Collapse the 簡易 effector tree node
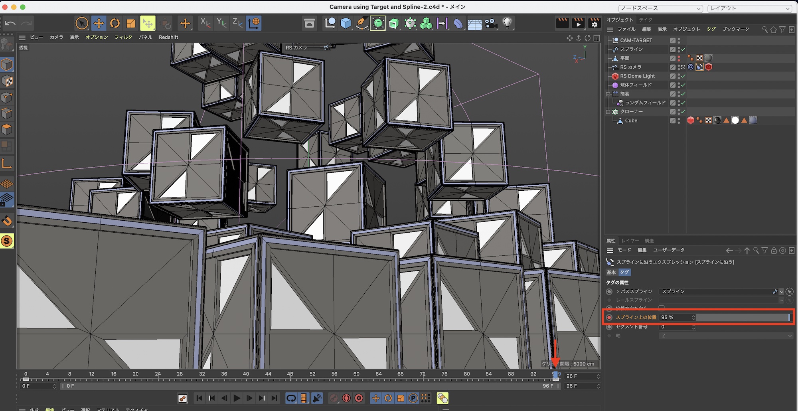The image size is (798, 411). (x=608, y=94)
